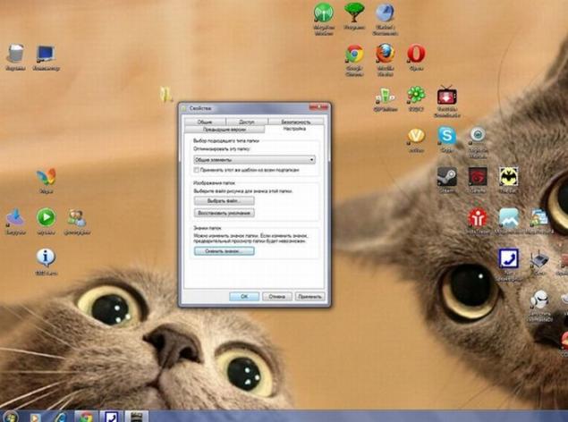Toggle the apply template to subfolders checkbox
568x422 pixels.
[196, 170]
